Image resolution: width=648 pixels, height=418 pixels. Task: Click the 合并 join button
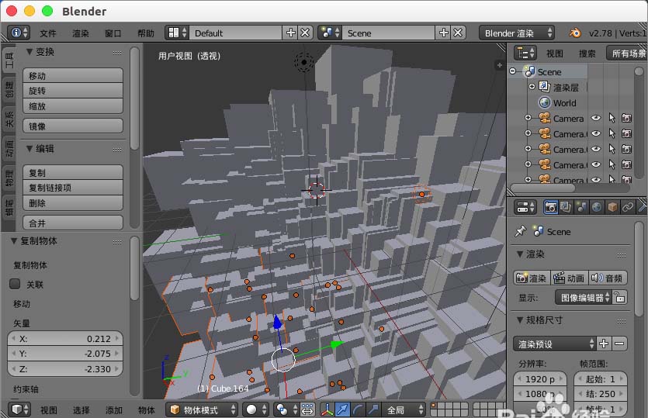pyautogui.click(x=73, y=223)
